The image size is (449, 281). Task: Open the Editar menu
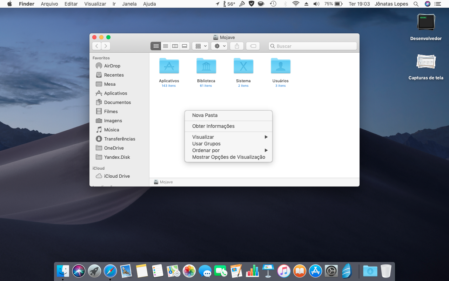point(71,4)
